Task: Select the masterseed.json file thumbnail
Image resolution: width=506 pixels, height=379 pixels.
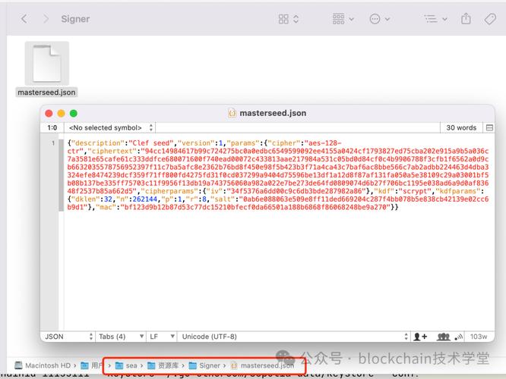Action: tap(47, 64)
